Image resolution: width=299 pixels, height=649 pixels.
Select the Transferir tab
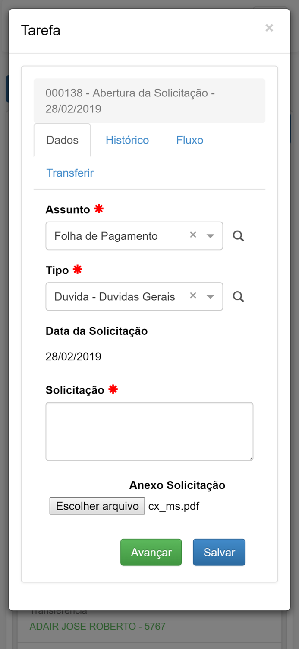[70, 173]
